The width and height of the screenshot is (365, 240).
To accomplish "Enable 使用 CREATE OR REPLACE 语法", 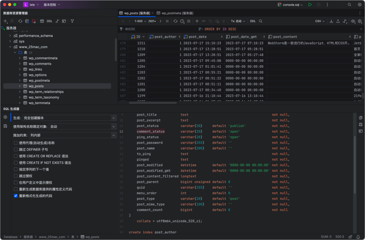I will (x=16, y=156).
